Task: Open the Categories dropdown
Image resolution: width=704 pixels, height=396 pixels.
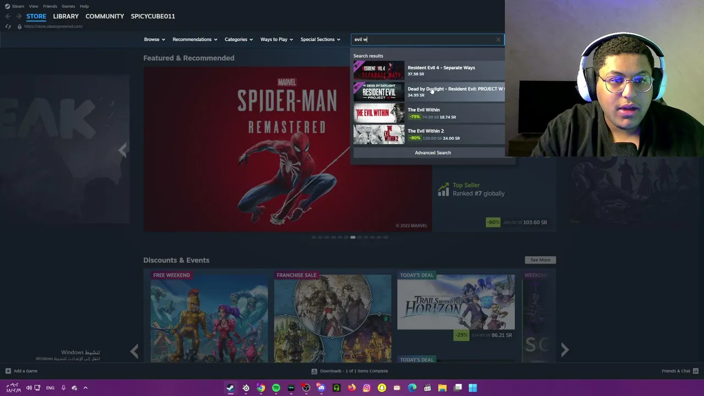Action: (239, 40)
